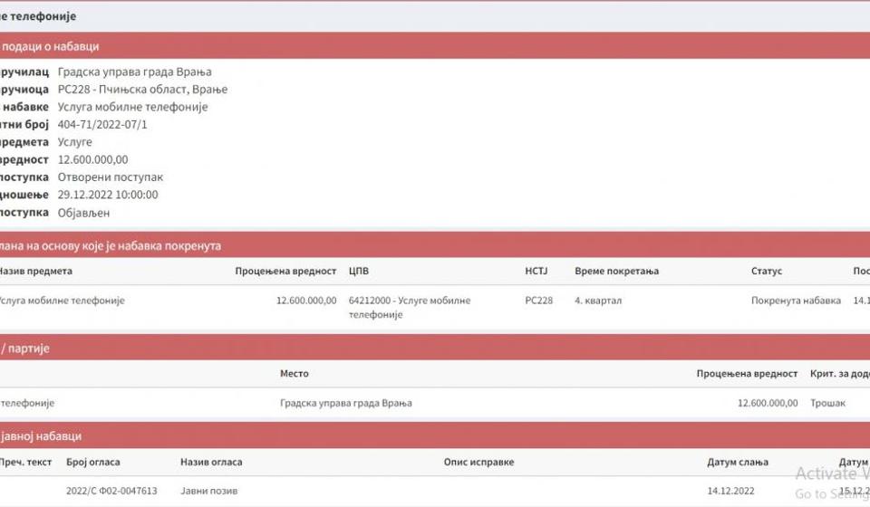870x507 pixels.
Task: Click the 12.600.000,00 value in plan table row
Action: tap(306, 301)
